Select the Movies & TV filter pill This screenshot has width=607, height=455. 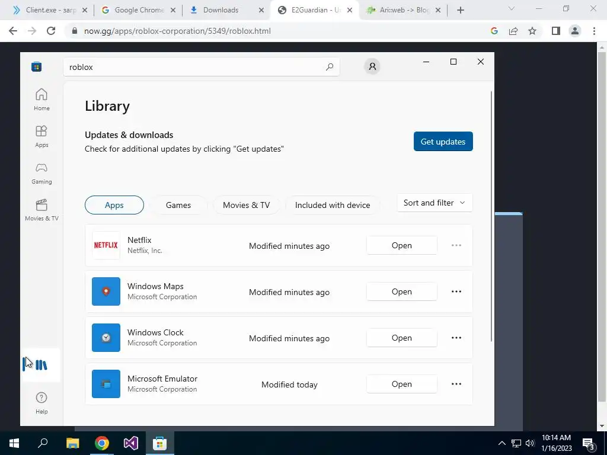246,205
